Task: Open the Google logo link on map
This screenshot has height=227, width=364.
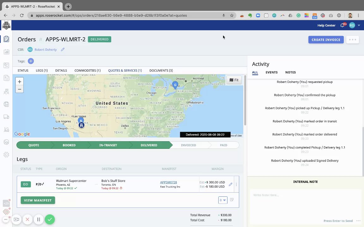Action: click(x=22, y=134)
